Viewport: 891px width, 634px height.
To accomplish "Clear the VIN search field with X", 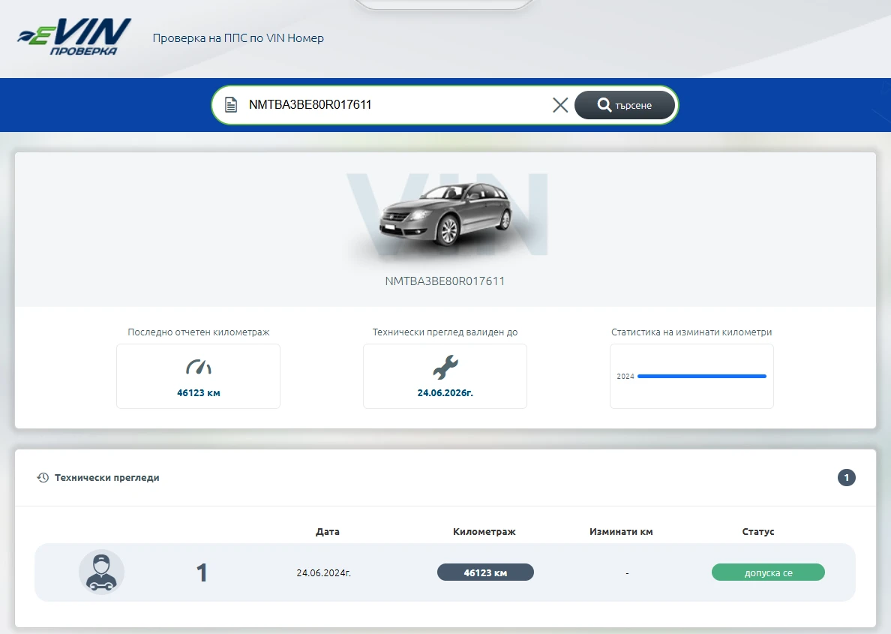I will pyautogui.click(x=559, y=105).
